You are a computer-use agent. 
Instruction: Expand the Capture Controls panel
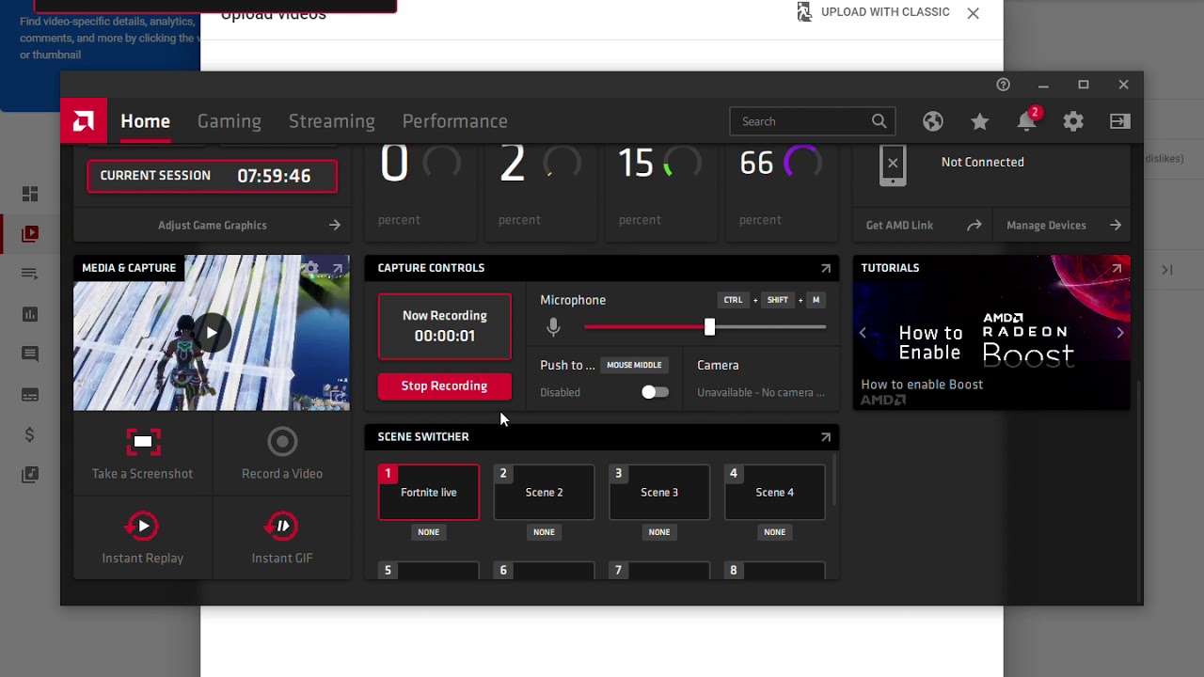(x=826, y=269)
